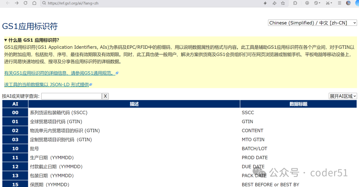Click the search icon in the address bar
The width and height of the screenshot is (359, 187).
[44, 3]
